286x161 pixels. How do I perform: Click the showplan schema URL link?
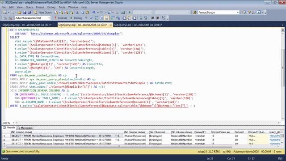(x=75, y=34)
